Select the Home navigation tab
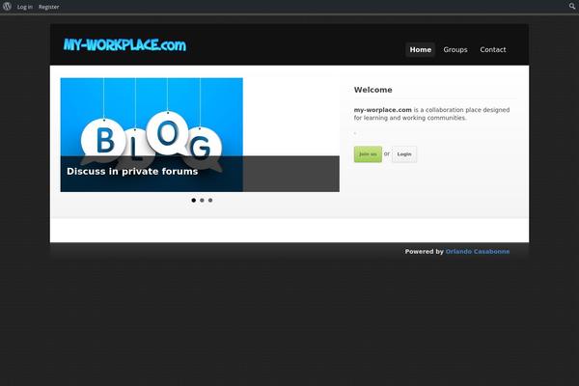 420,49
